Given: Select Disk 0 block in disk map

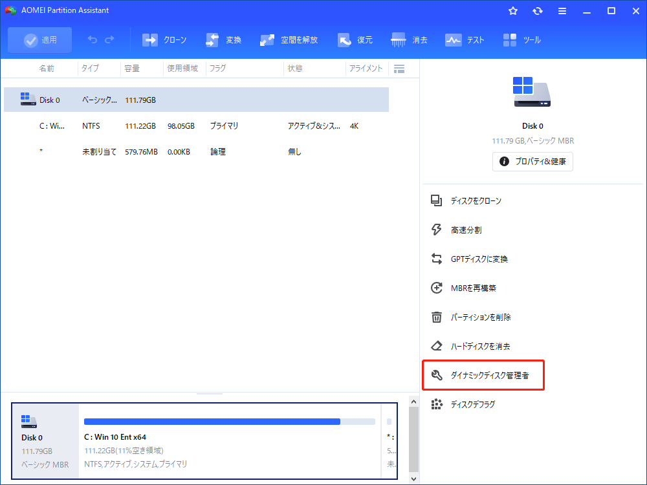Looking at the screenshot, I should pyautogui.click(x=45, y=441).
